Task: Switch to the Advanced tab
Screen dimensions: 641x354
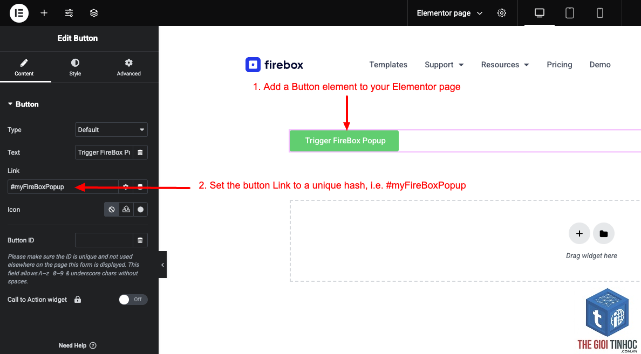Action: point(129,67)
